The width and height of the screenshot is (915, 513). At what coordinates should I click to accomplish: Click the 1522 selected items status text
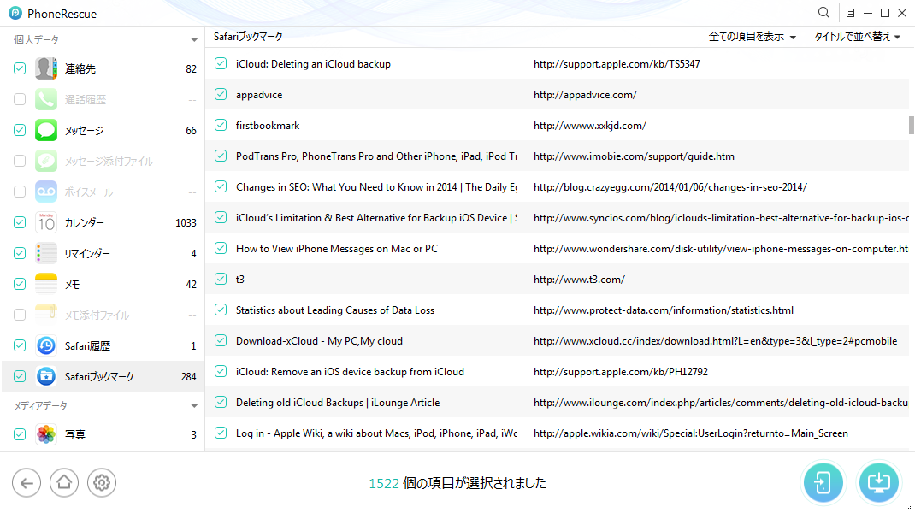[457, 483]
